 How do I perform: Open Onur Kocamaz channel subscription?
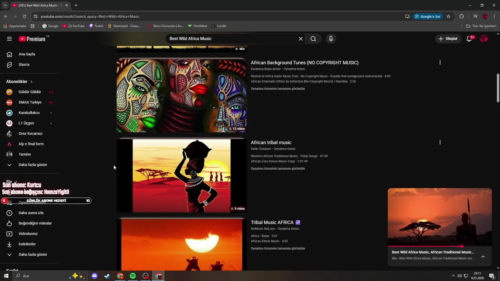pyautogui.click(x=30, y=133)
